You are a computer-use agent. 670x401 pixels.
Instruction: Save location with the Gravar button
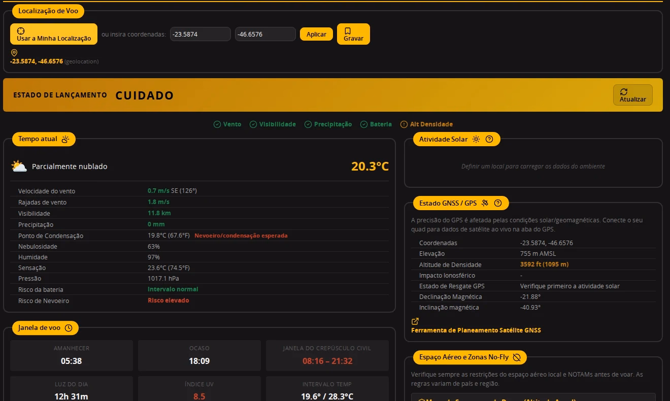(353, 34)
